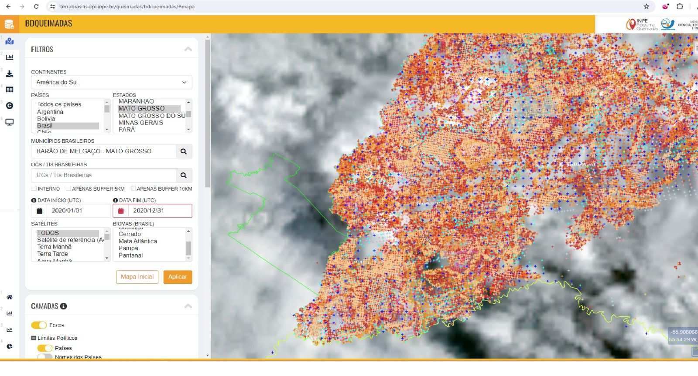Click the map view icon in sidebar

(10, 41)
